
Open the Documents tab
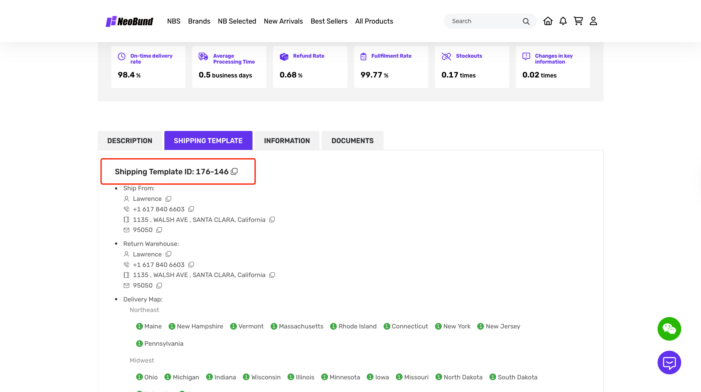[352, 141]
